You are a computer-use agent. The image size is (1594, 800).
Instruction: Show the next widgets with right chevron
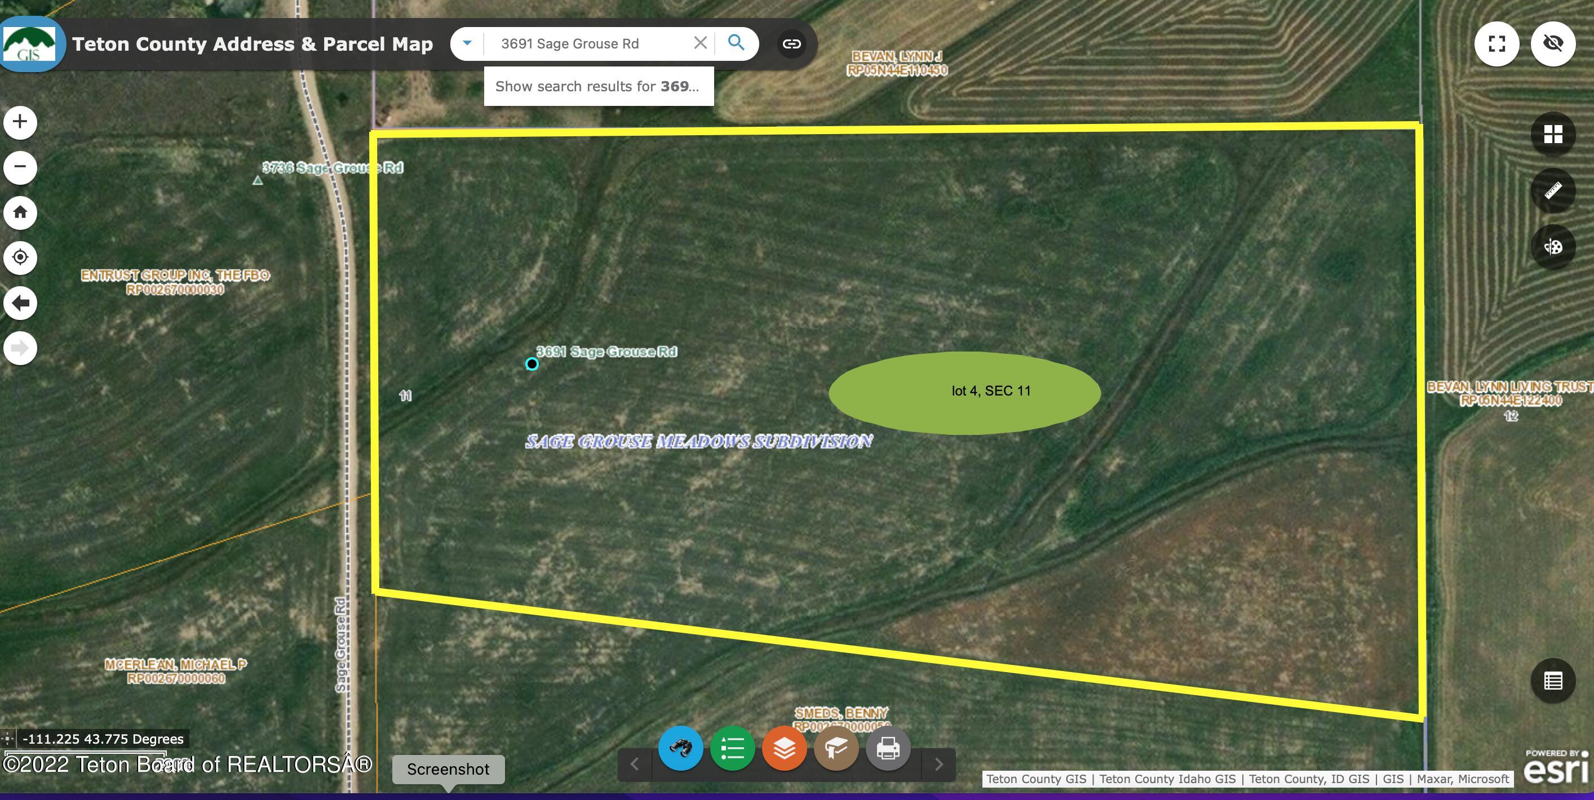point(938,764)
